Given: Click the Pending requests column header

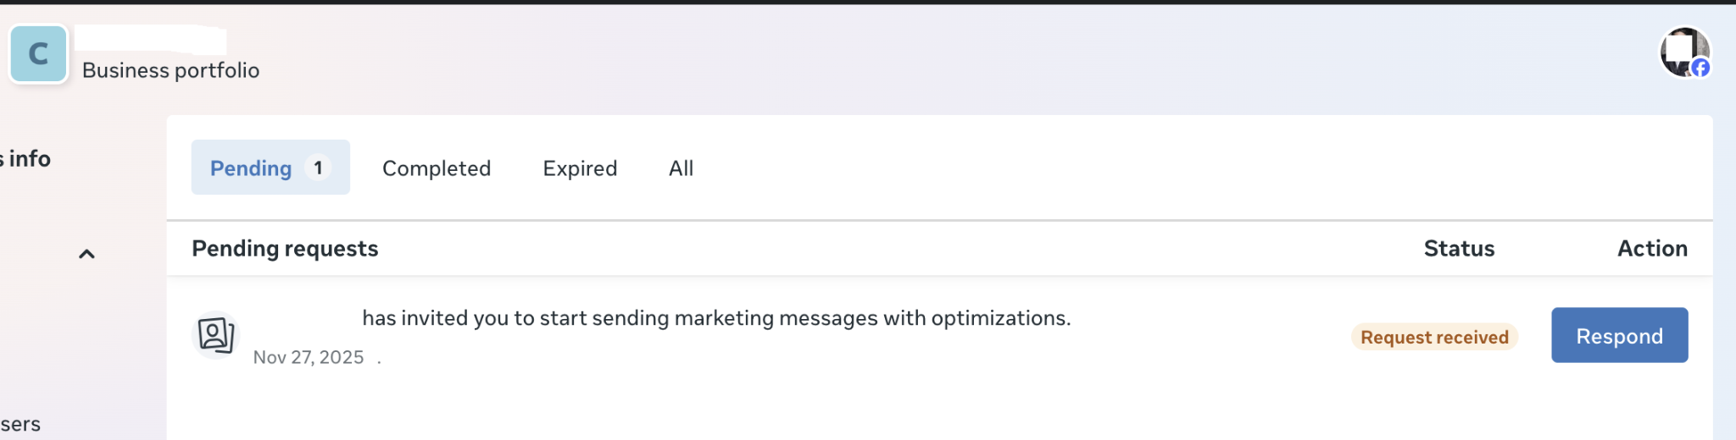Looking at the screenshot, I should coord(285,249).
